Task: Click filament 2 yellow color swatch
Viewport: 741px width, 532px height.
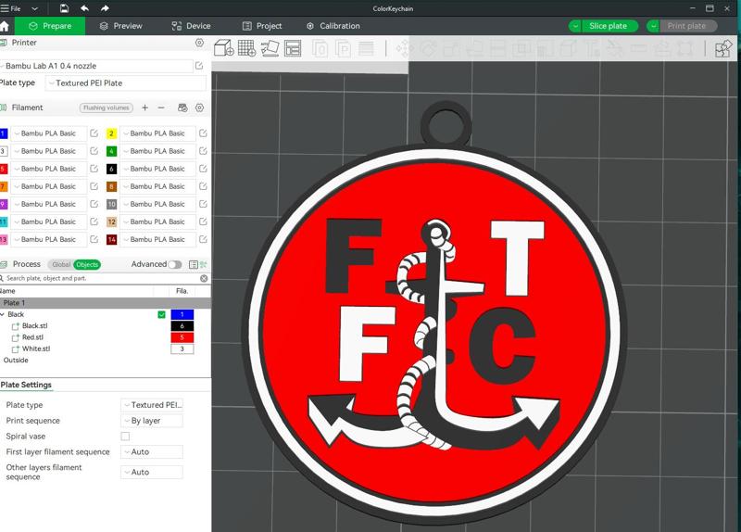Action: [x=111, y=133]
